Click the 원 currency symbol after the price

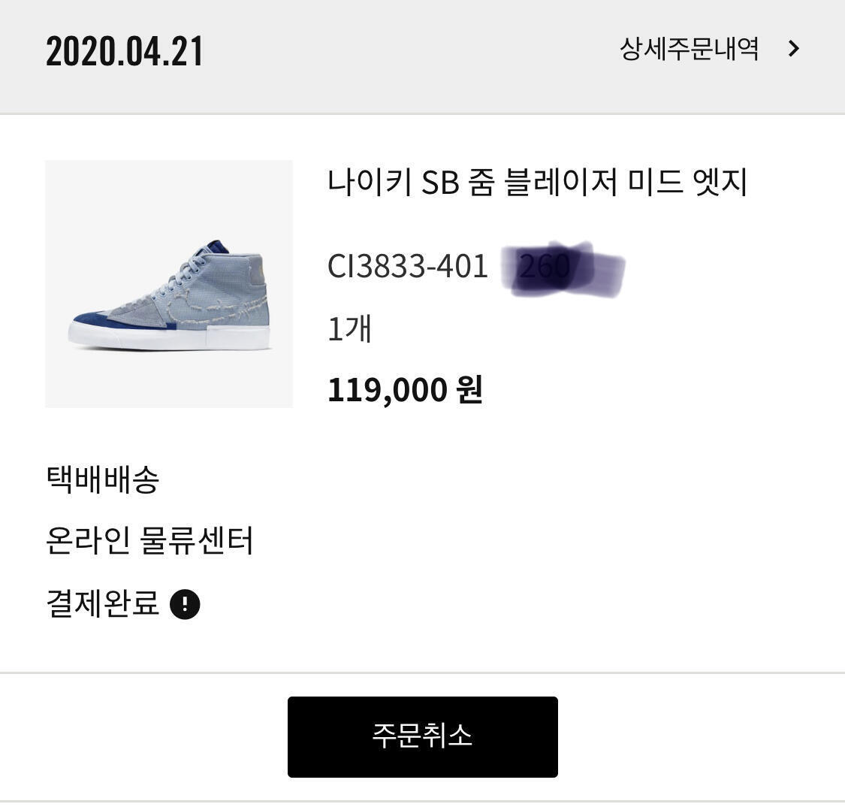469,390
